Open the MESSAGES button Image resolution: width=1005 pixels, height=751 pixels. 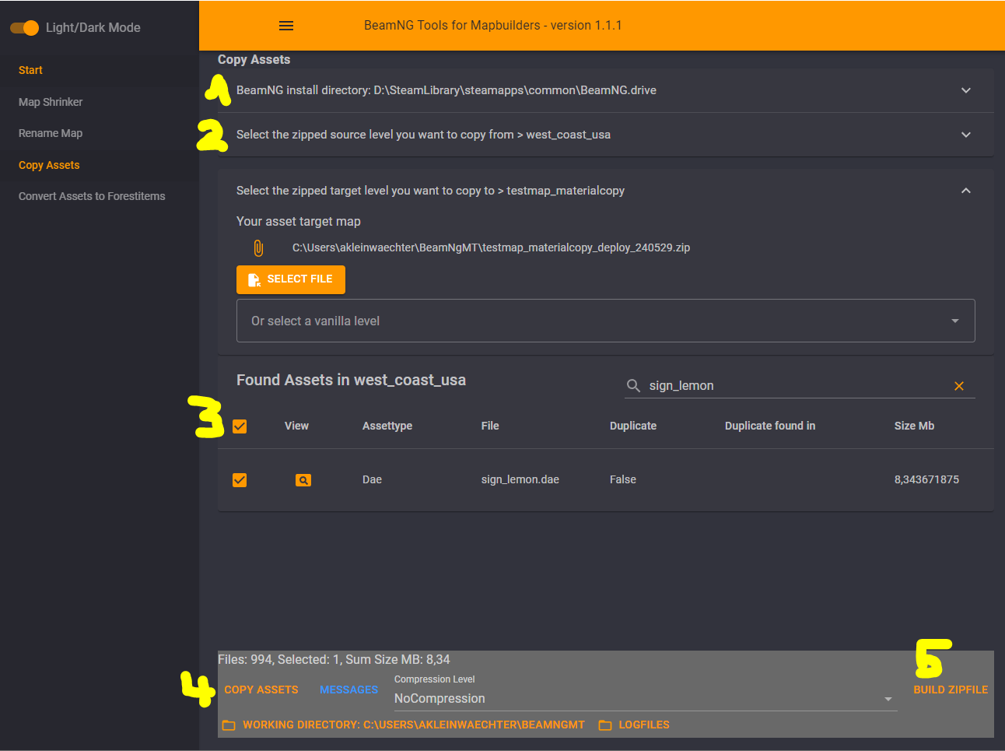point(348,690)
